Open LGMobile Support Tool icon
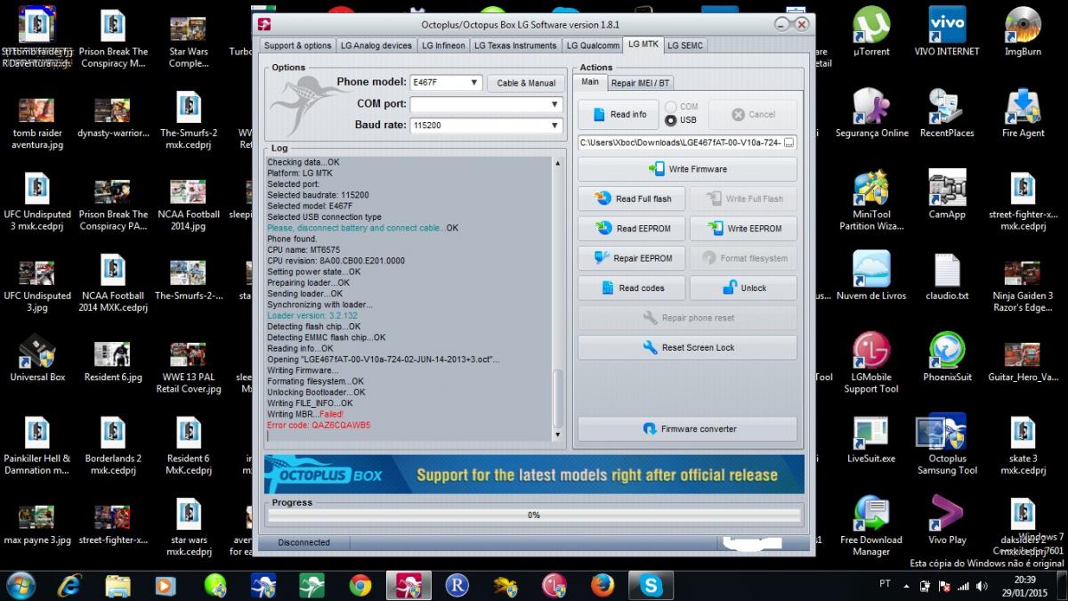Viewport: 1068px width, 601px height. click(x=871, y=363)
